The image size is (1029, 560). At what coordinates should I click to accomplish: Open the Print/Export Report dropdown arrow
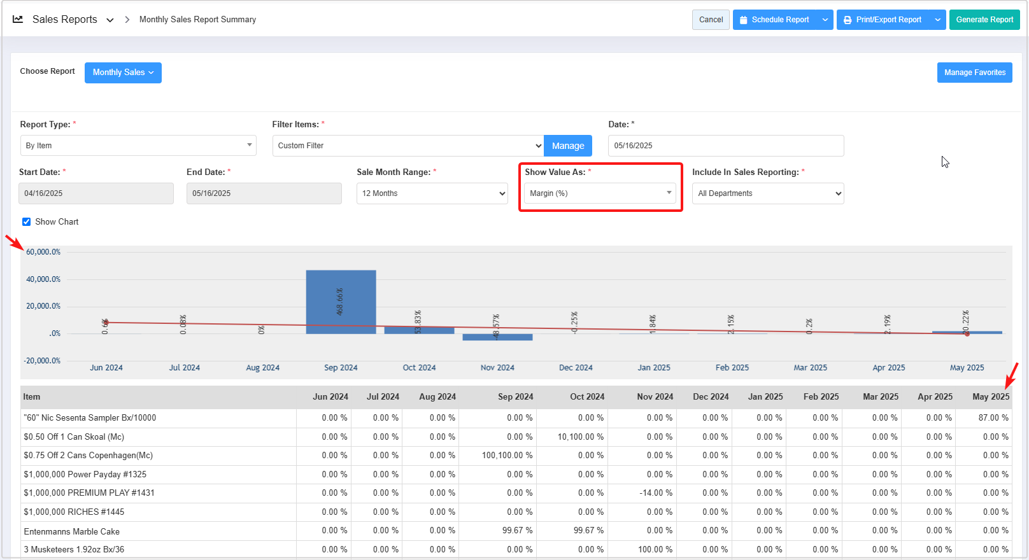pyautogui.click(x=937, y=20)
